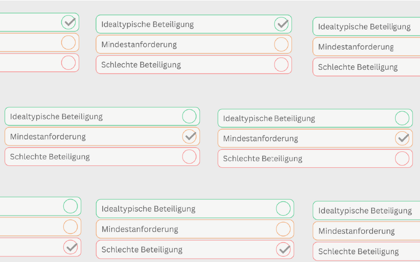The height and width of the screenshot is (262, 420).
Task: Choose Mindestanforderung orange circle in top-center group
Action: (281, 45)
